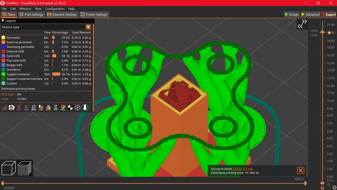Image resolution: width=337 pixels, height=190 pixels.
Task: Hide Support material interface row
Action: pos(46,79)
